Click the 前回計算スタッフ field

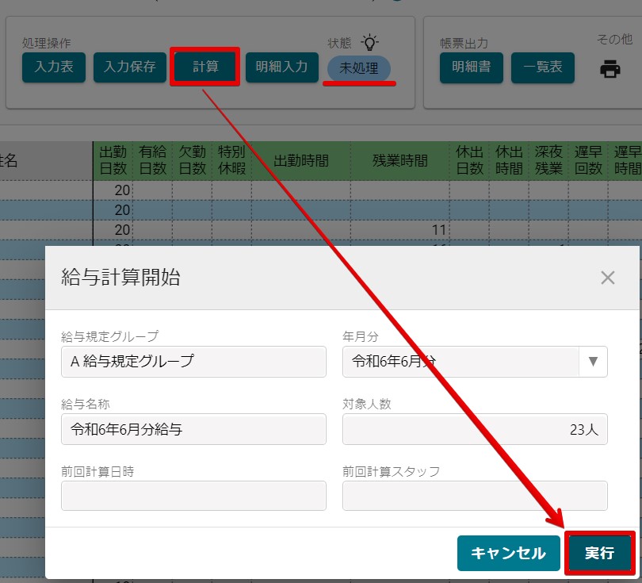click(475, 496)
